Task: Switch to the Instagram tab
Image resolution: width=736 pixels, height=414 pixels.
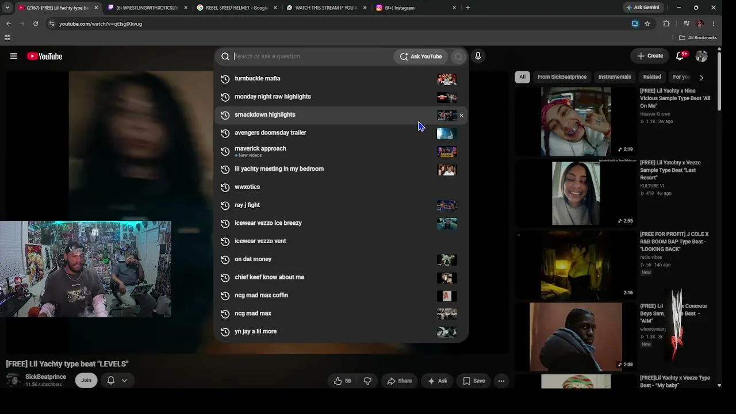Action: (x=416, y=7)
